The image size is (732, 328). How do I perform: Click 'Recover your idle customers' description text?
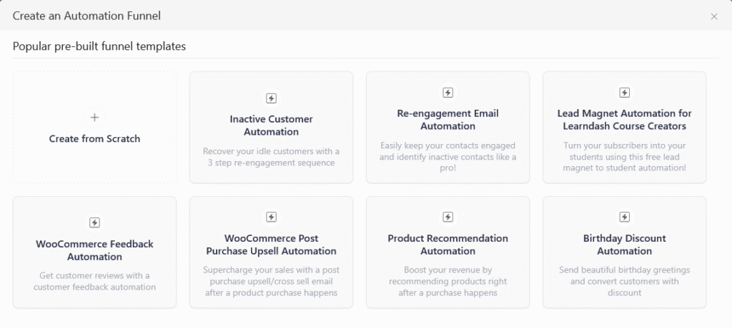point(271,157)
